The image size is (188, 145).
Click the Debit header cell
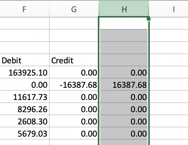point(24,60)
